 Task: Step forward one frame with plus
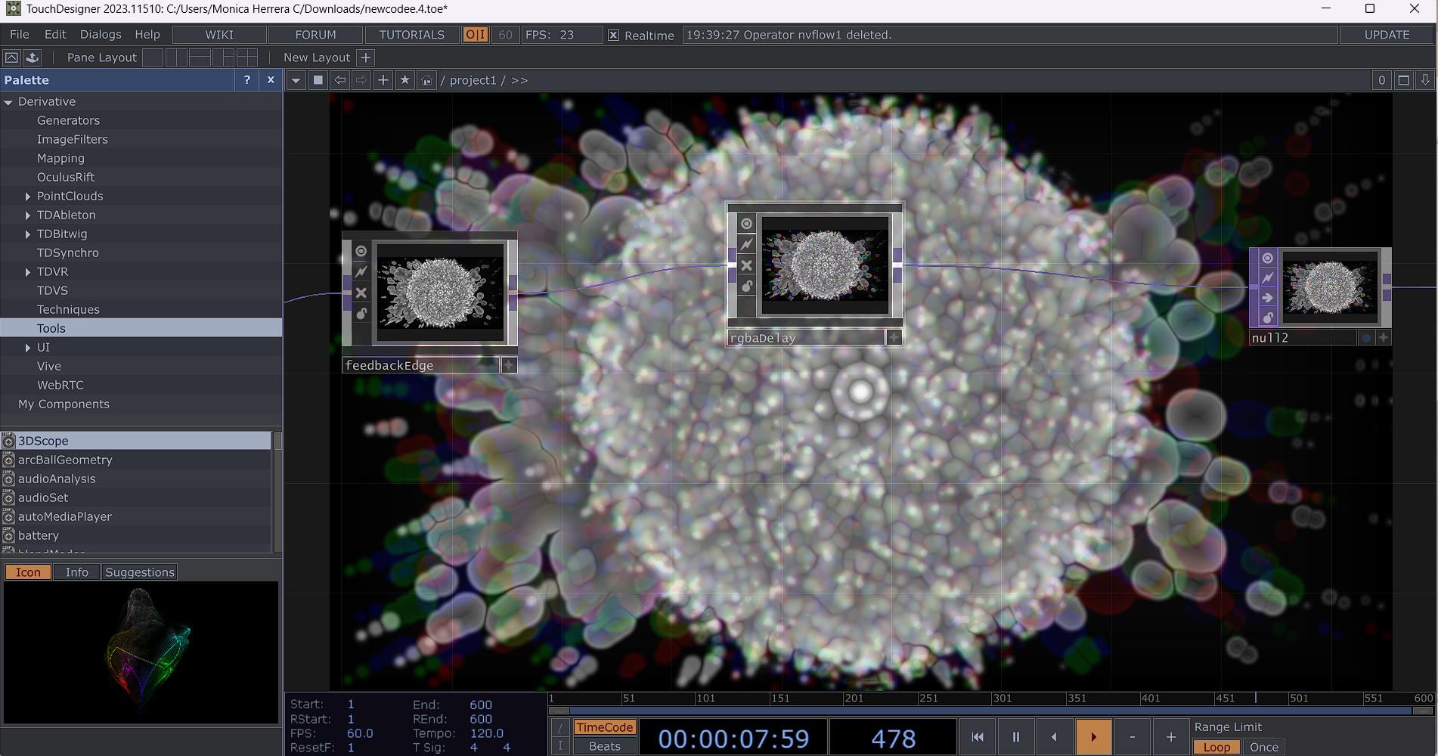1170,737
